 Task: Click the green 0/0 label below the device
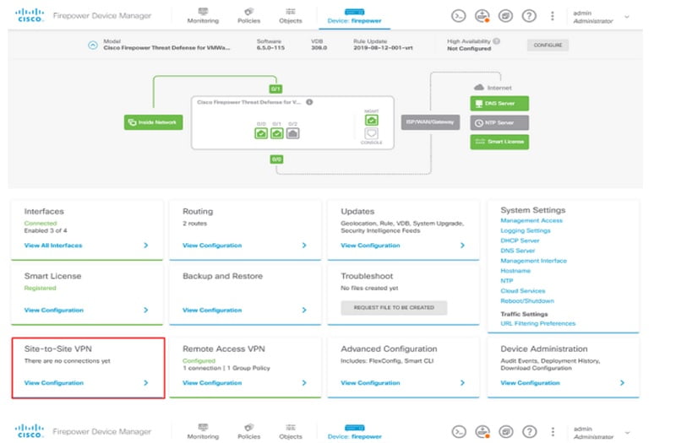[276, 159]
